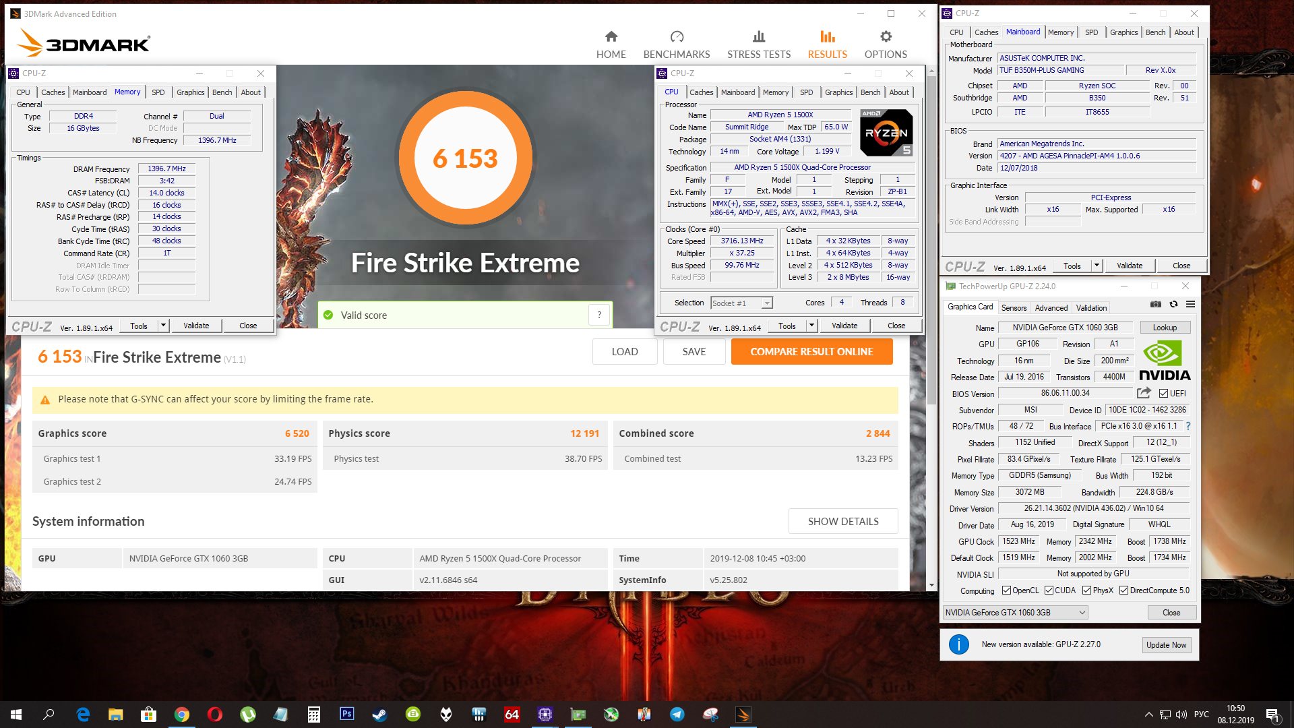The width and height of the screenshot is (1294, 728).
Task: Show hidden system tray icons
Action: 1148,715
